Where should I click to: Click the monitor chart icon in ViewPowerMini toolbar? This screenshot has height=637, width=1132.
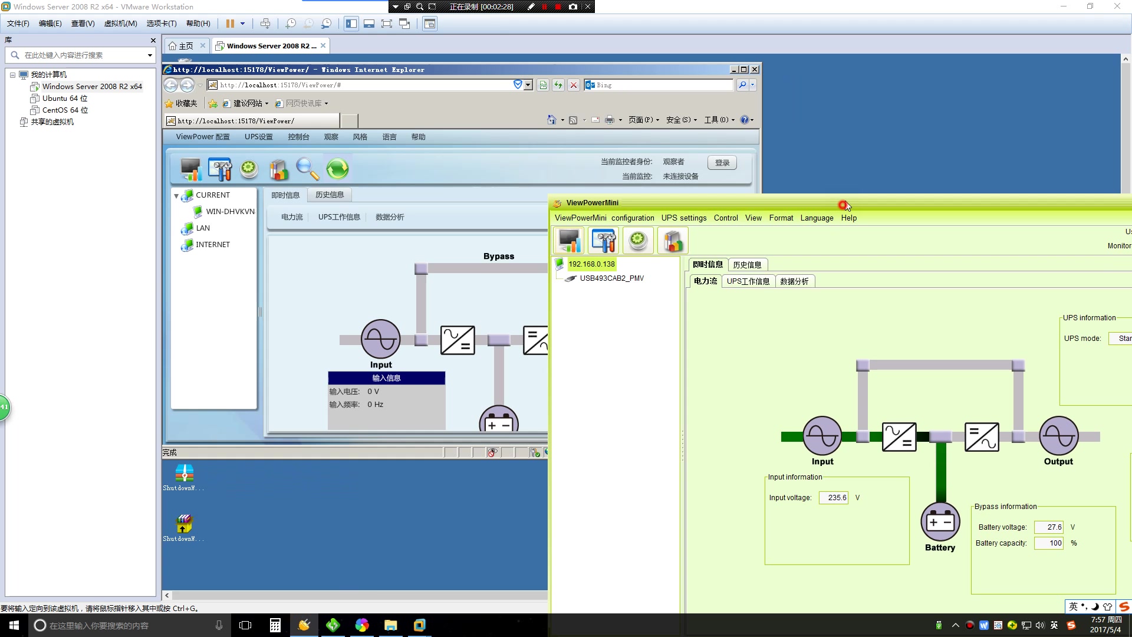[x=569, y=241]
